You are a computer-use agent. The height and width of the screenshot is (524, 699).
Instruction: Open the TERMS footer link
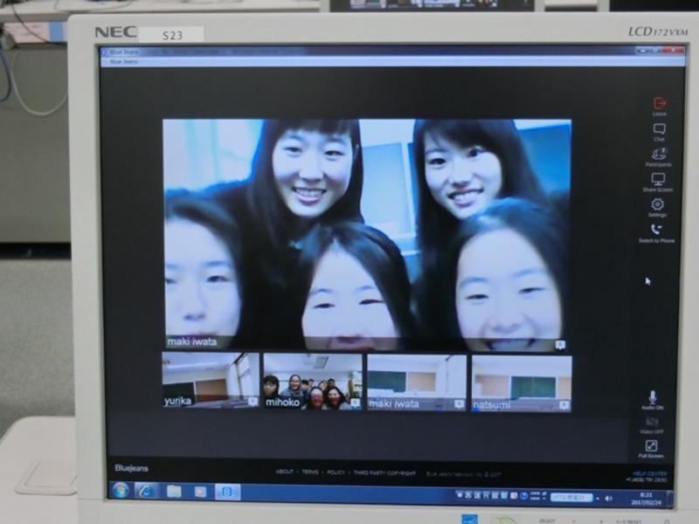click(x=310, y=472)
